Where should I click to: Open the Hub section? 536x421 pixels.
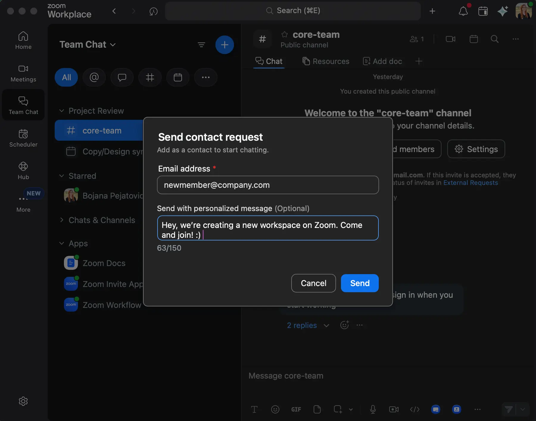coord(23,171)
